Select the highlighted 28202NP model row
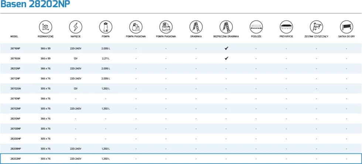Screen dimensions: 362x164 [x=181, y=159]
